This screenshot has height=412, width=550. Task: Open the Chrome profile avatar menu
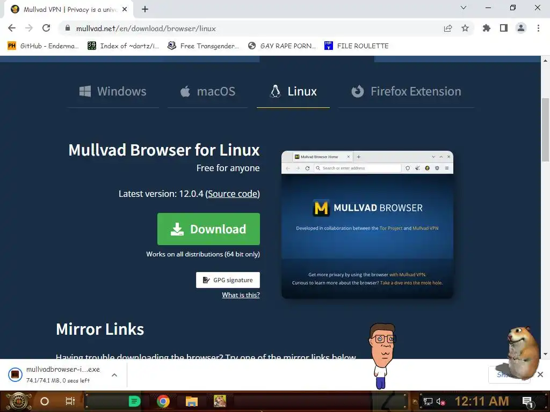pos(521,28)
